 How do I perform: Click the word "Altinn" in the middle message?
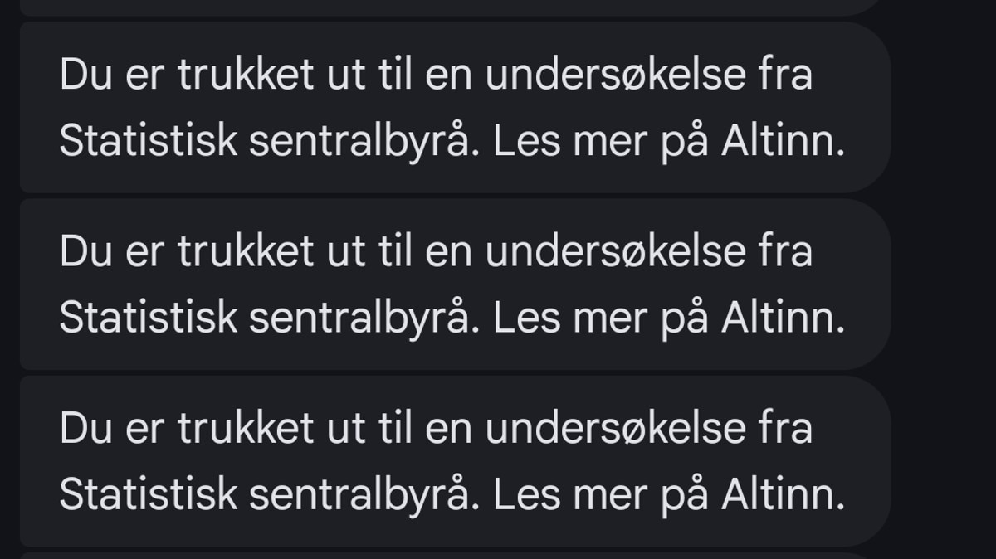(x=781, y=319)
